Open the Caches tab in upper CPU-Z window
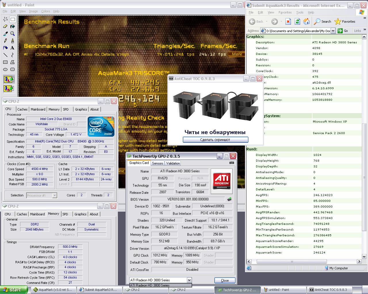The height and width of the screenshot is (294, 368). pyautogui.click(x=22, y=109)
